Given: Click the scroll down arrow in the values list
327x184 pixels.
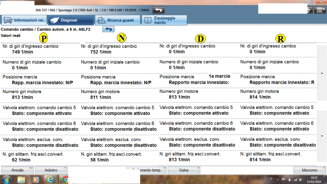Looking at the screenshot, I should point(322,136).
